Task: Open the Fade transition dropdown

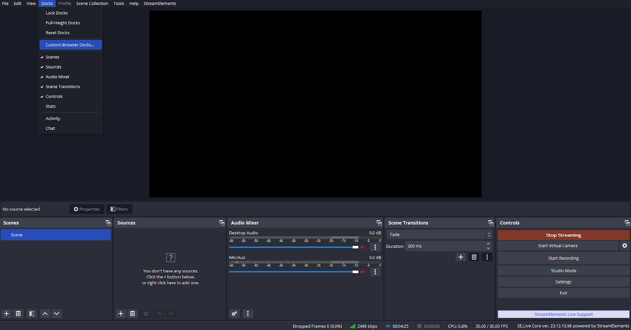Action: (439, 234)
